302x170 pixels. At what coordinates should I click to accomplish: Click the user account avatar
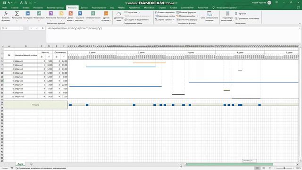click(x=269, y=3)
